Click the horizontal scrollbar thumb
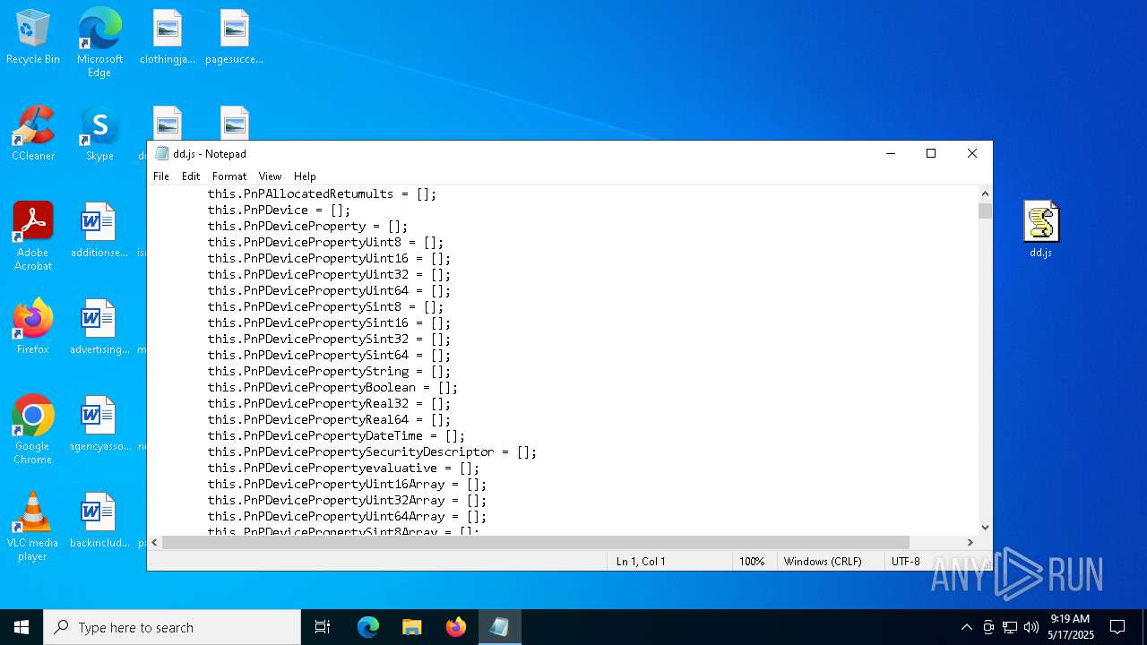The width and height of the screenshot is (1147, 645). [x=536, y=542]
